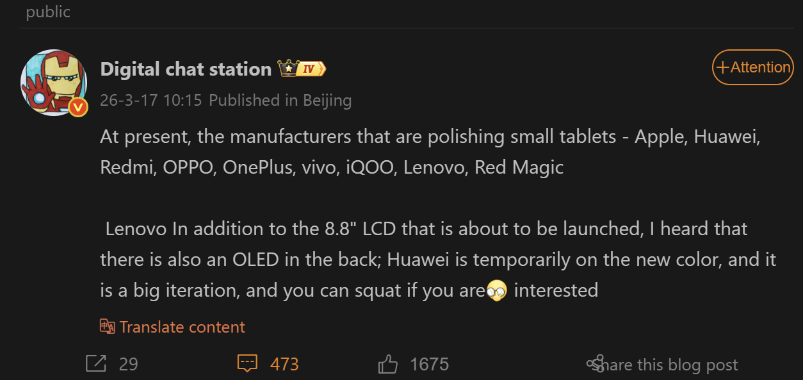
Task: Open the Iron Man profile avatar
Action: pyautogui.click(x=54, y=82)
